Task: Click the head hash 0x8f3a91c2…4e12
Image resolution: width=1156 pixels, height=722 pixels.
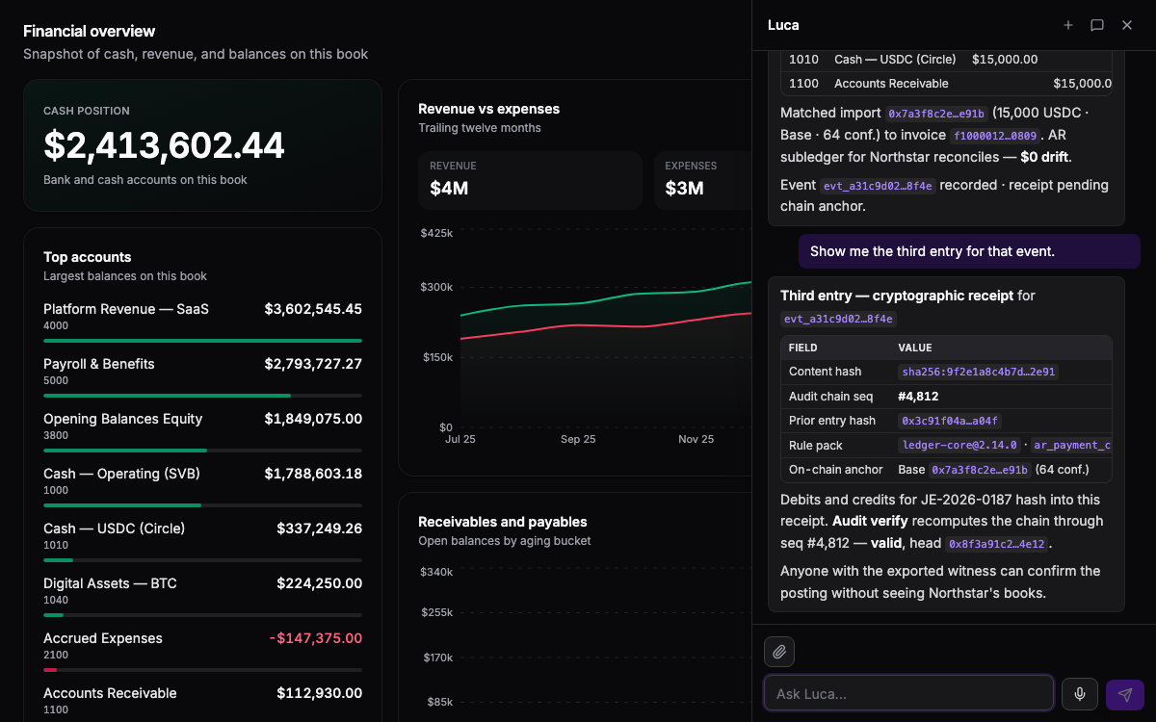Action: (x=996, y=544)
